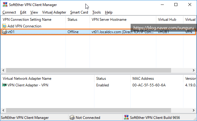Select the vt01 connection name

point(11,32)
